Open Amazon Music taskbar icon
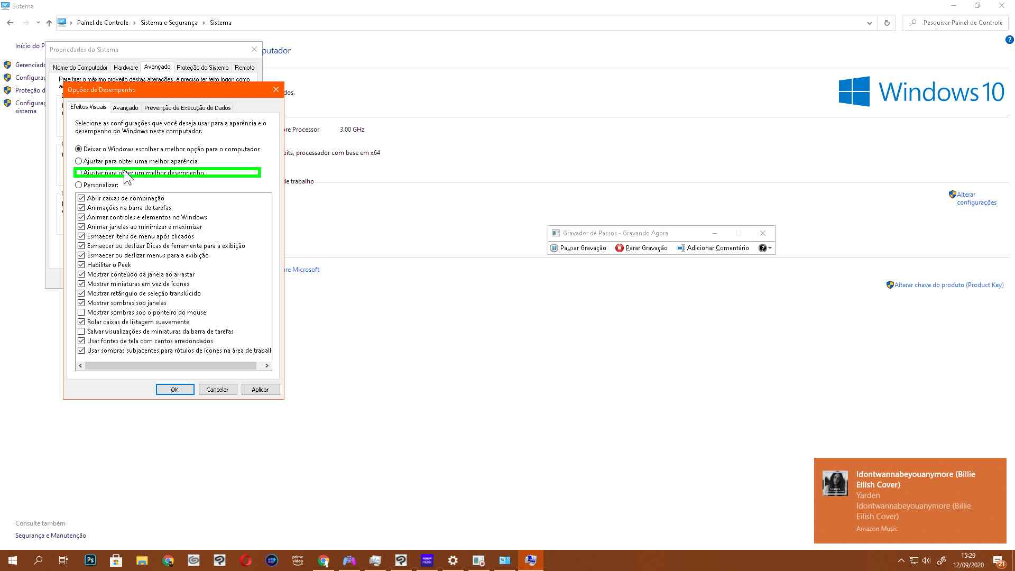 tap(427, 560)
